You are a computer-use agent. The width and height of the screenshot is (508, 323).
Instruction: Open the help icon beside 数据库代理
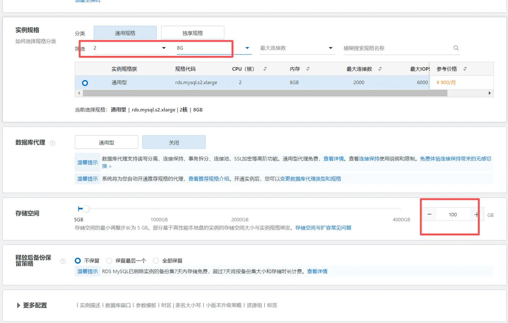52,143
